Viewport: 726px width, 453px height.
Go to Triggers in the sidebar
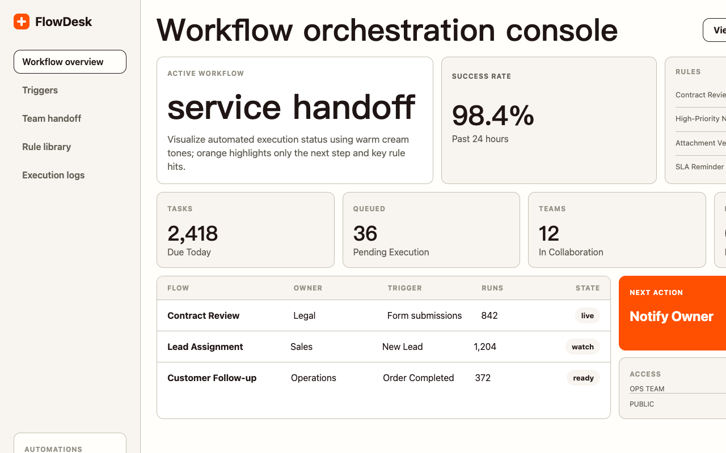click(x=70, y=90)
